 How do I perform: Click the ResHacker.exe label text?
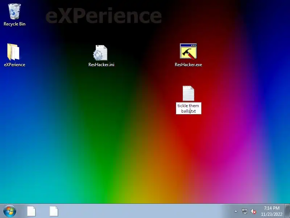[188, 65]
